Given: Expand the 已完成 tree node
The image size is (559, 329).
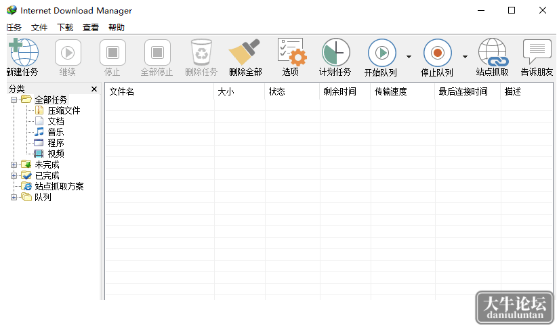Looking at the screenshot, I should (x=14, y=175).
